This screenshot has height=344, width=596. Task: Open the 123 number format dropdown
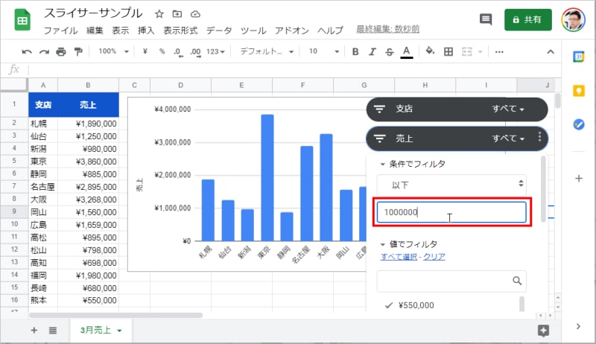[x=215, y=51]
